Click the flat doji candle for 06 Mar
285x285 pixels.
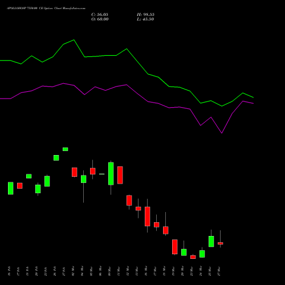[x=102, y=174]
